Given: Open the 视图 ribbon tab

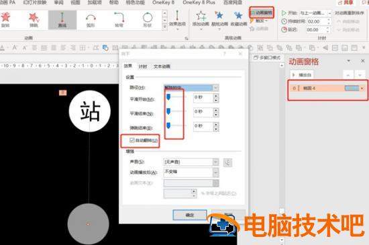Looking at the screenshot, I should (x=75, y=3).
